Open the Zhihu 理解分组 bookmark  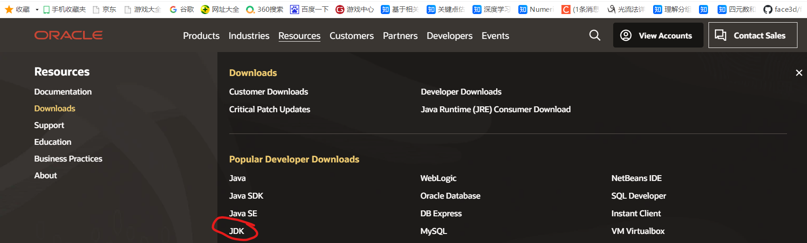click(672, 10)
